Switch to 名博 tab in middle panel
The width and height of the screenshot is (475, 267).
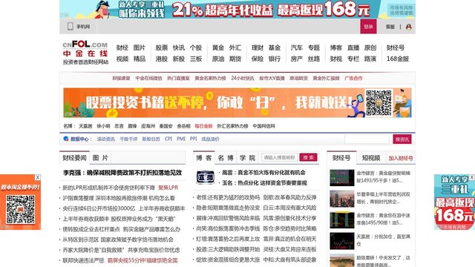[226, 158]
